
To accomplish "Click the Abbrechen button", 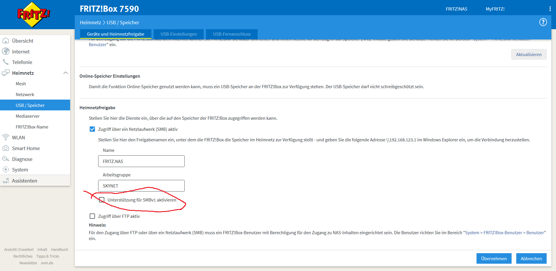I will point(531,258).
